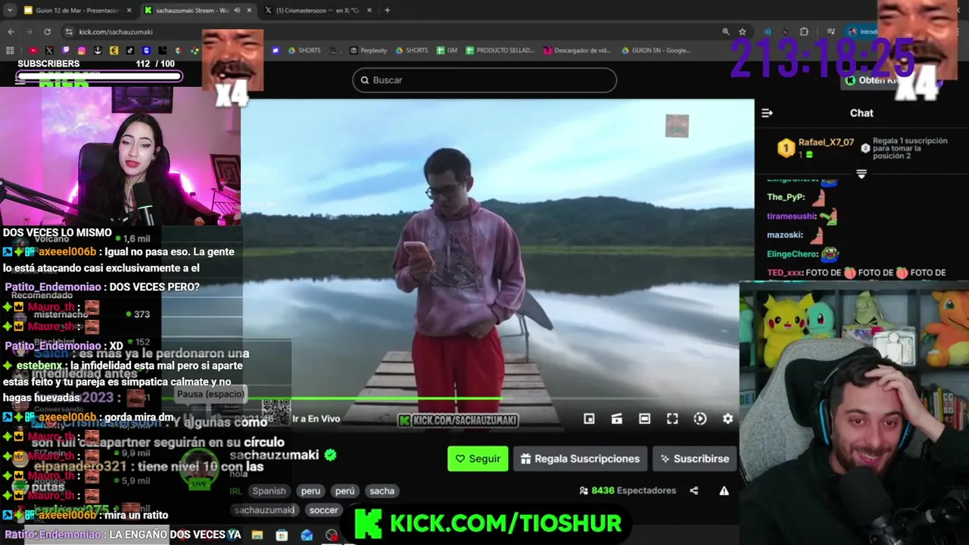This screenshot has height=545, width=969.
Task: Report the stream via warning icon
Action: [x=724, y=490]
